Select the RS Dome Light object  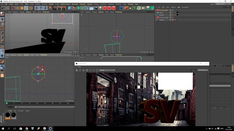(x=163, y=17)
